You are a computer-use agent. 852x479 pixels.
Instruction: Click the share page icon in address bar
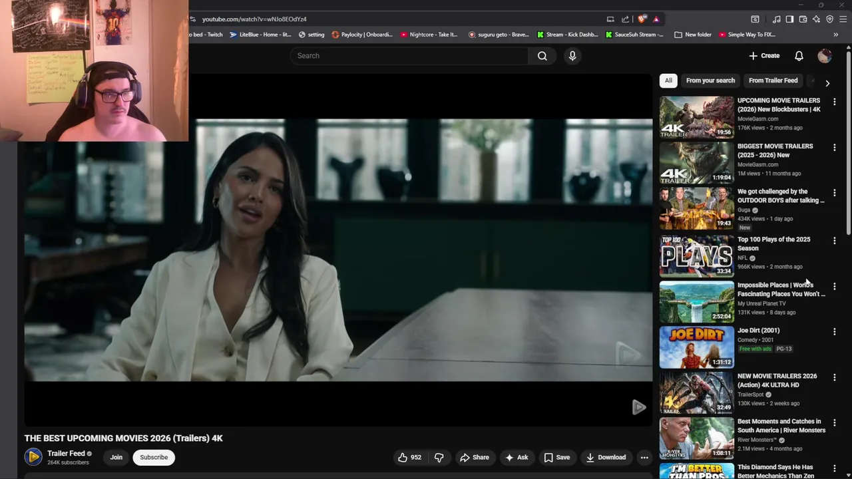(625, 19)
